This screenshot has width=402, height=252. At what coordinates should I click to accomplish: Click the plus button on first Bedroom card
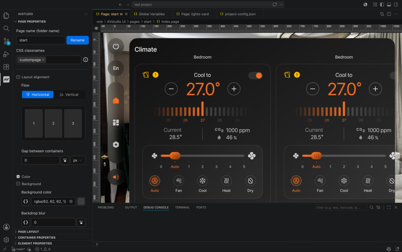coord(234,89)
